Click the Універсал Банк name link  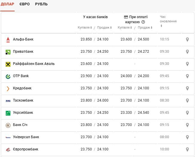point(26,137)
